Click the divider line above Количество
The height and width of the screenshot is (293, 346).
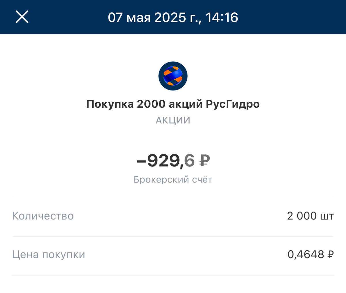pyautogui.click(x=173, y=197)
